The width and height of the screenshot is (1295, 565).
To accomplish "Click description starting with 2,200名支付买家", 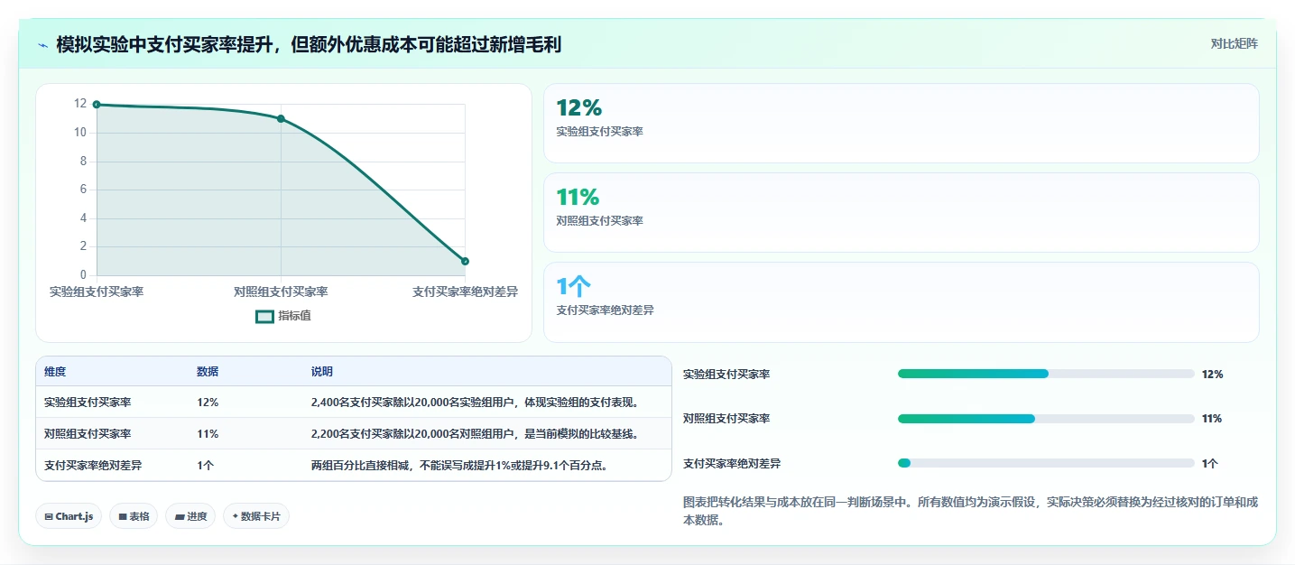I will click(475, 434).
